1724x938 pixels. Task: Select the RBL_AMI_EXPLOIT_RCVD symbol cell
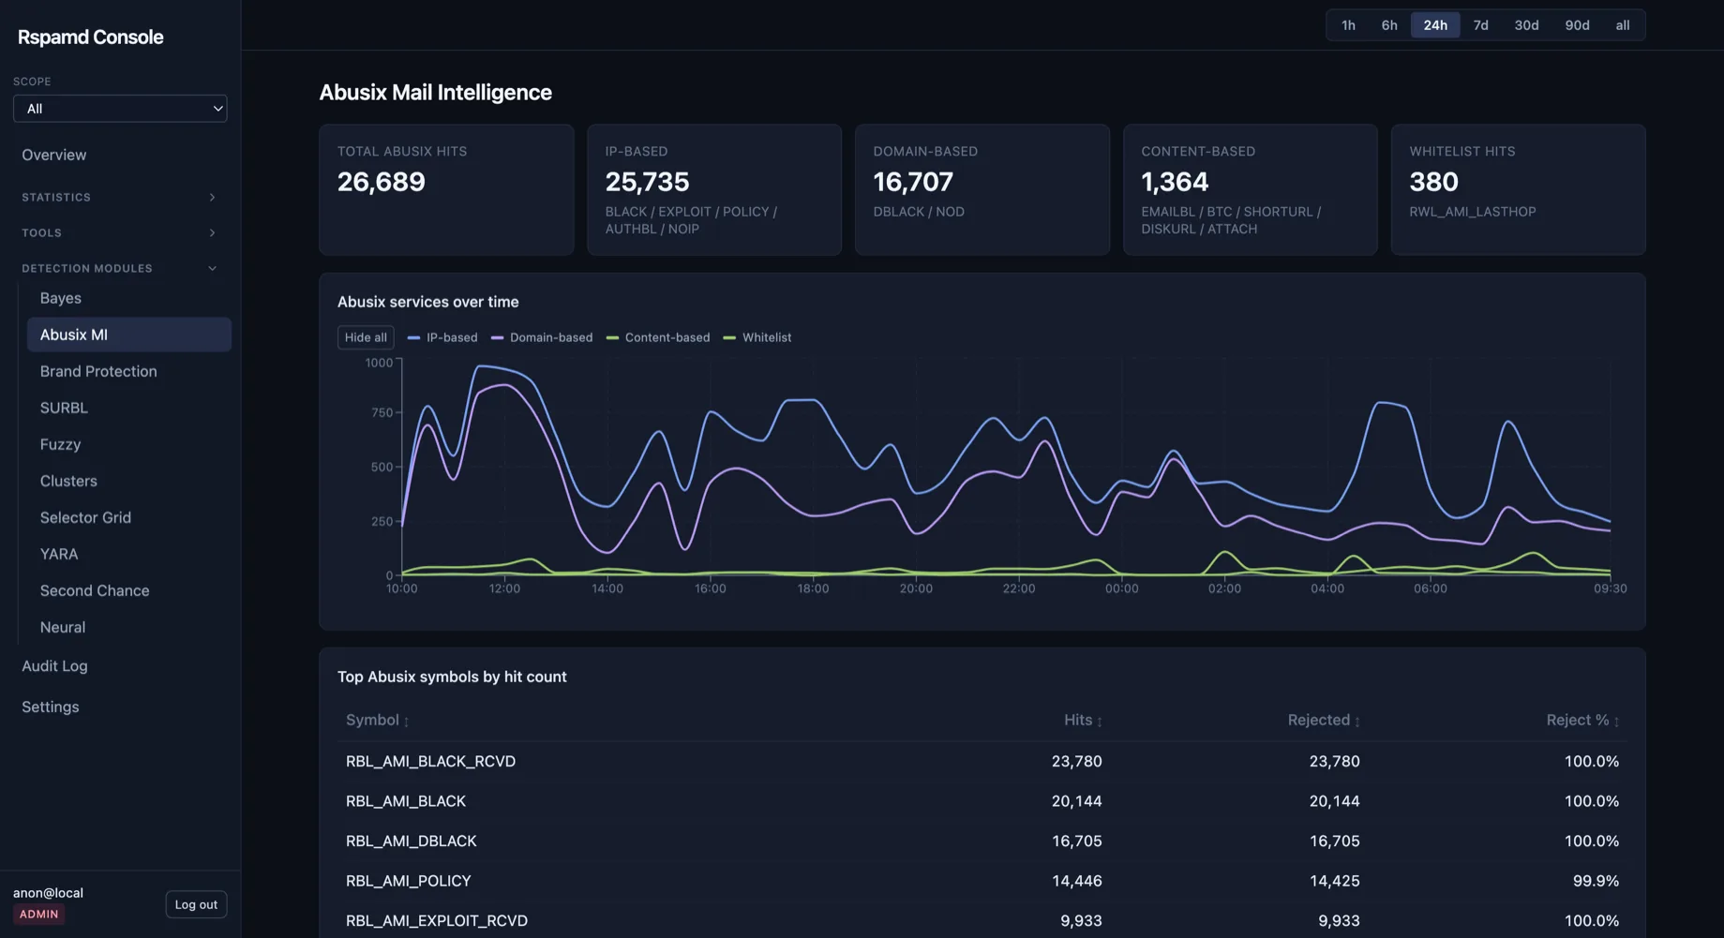coord(437,921)
